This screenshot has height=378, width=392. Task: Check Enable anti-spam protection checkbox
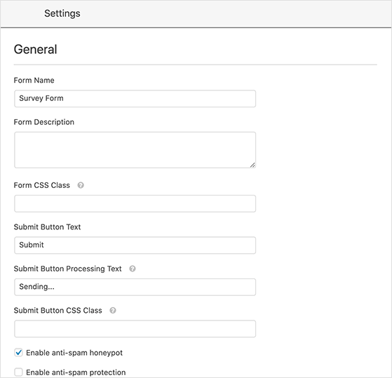point(18,372)
